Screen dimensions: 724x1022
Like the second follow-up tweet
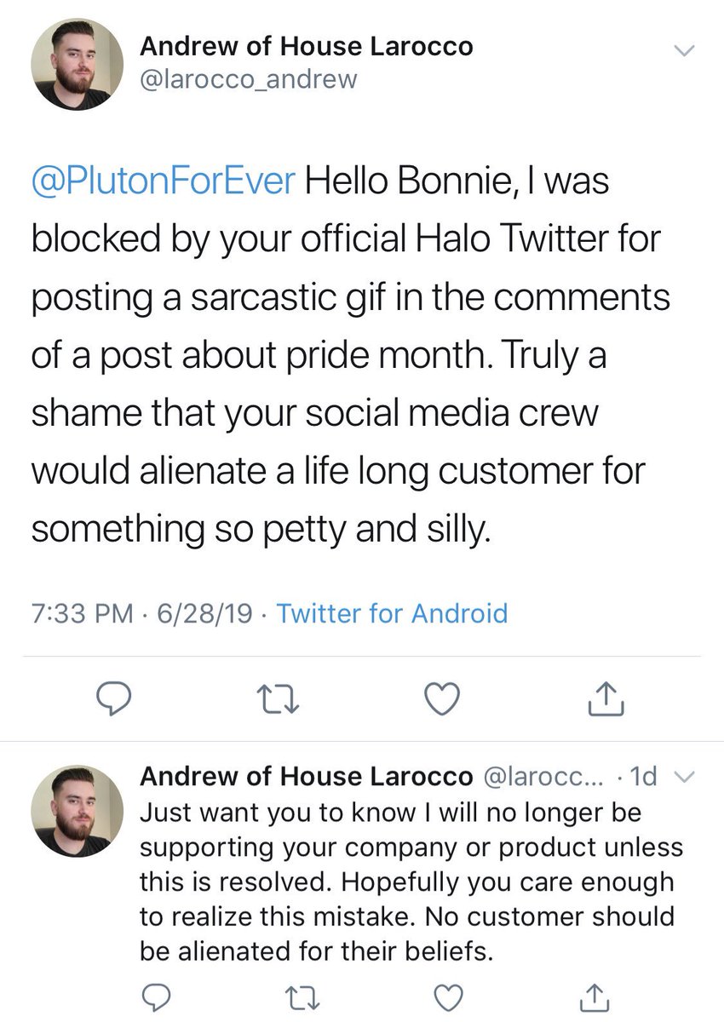click(448, 996)
